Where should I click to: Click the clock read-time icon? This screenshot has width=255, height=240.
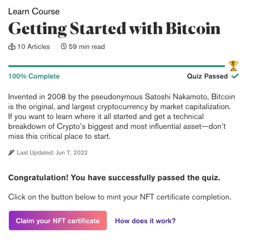[x=64, y=46]
